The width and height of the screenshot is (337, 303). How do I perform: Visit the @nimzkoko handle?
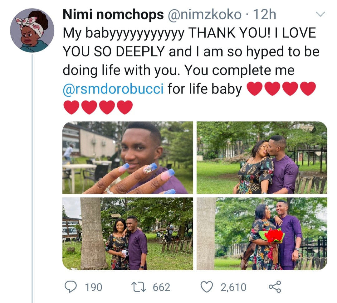pos(204,15)
